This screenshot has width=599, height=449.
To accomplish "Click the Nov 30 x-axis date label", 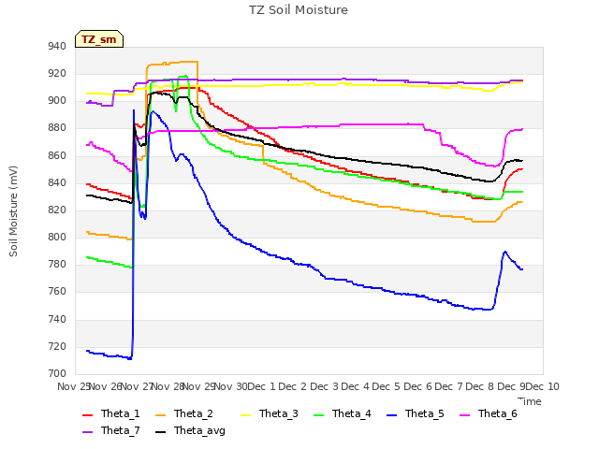I will [231, 386].
